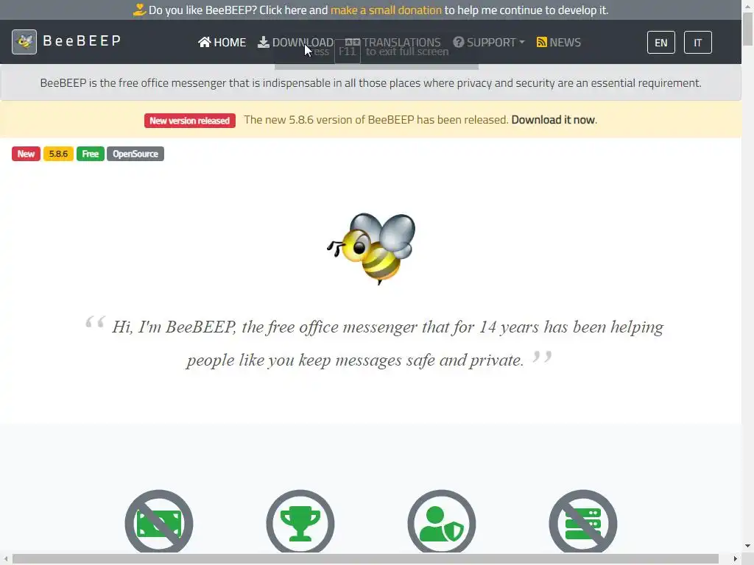Image resolution: width=754 pixels, height=565 pixels.
Task: Click the 'Download it now' link
Action: (x=553, y=120)
